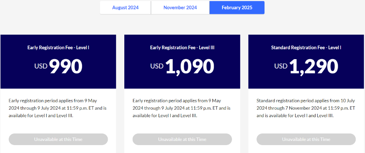Click the Level I early registration period description
The image size is (365, 153).
pos(58,108)
